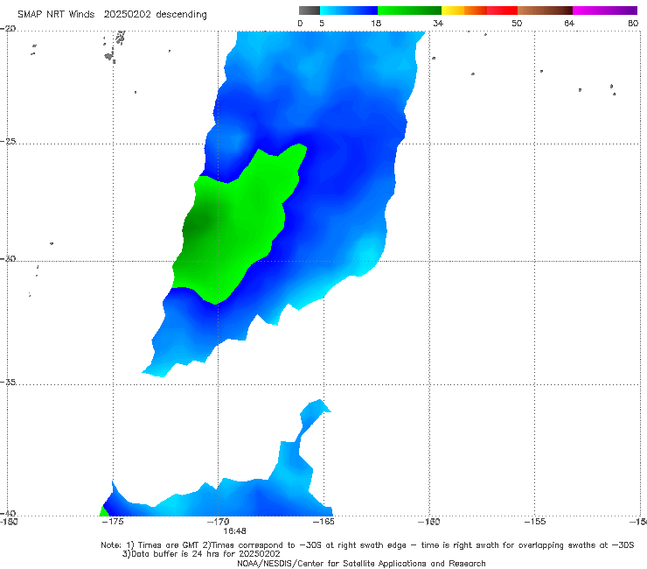Click the color bar label "18"
The image size is (647, 569).
[x=376, y=24]
